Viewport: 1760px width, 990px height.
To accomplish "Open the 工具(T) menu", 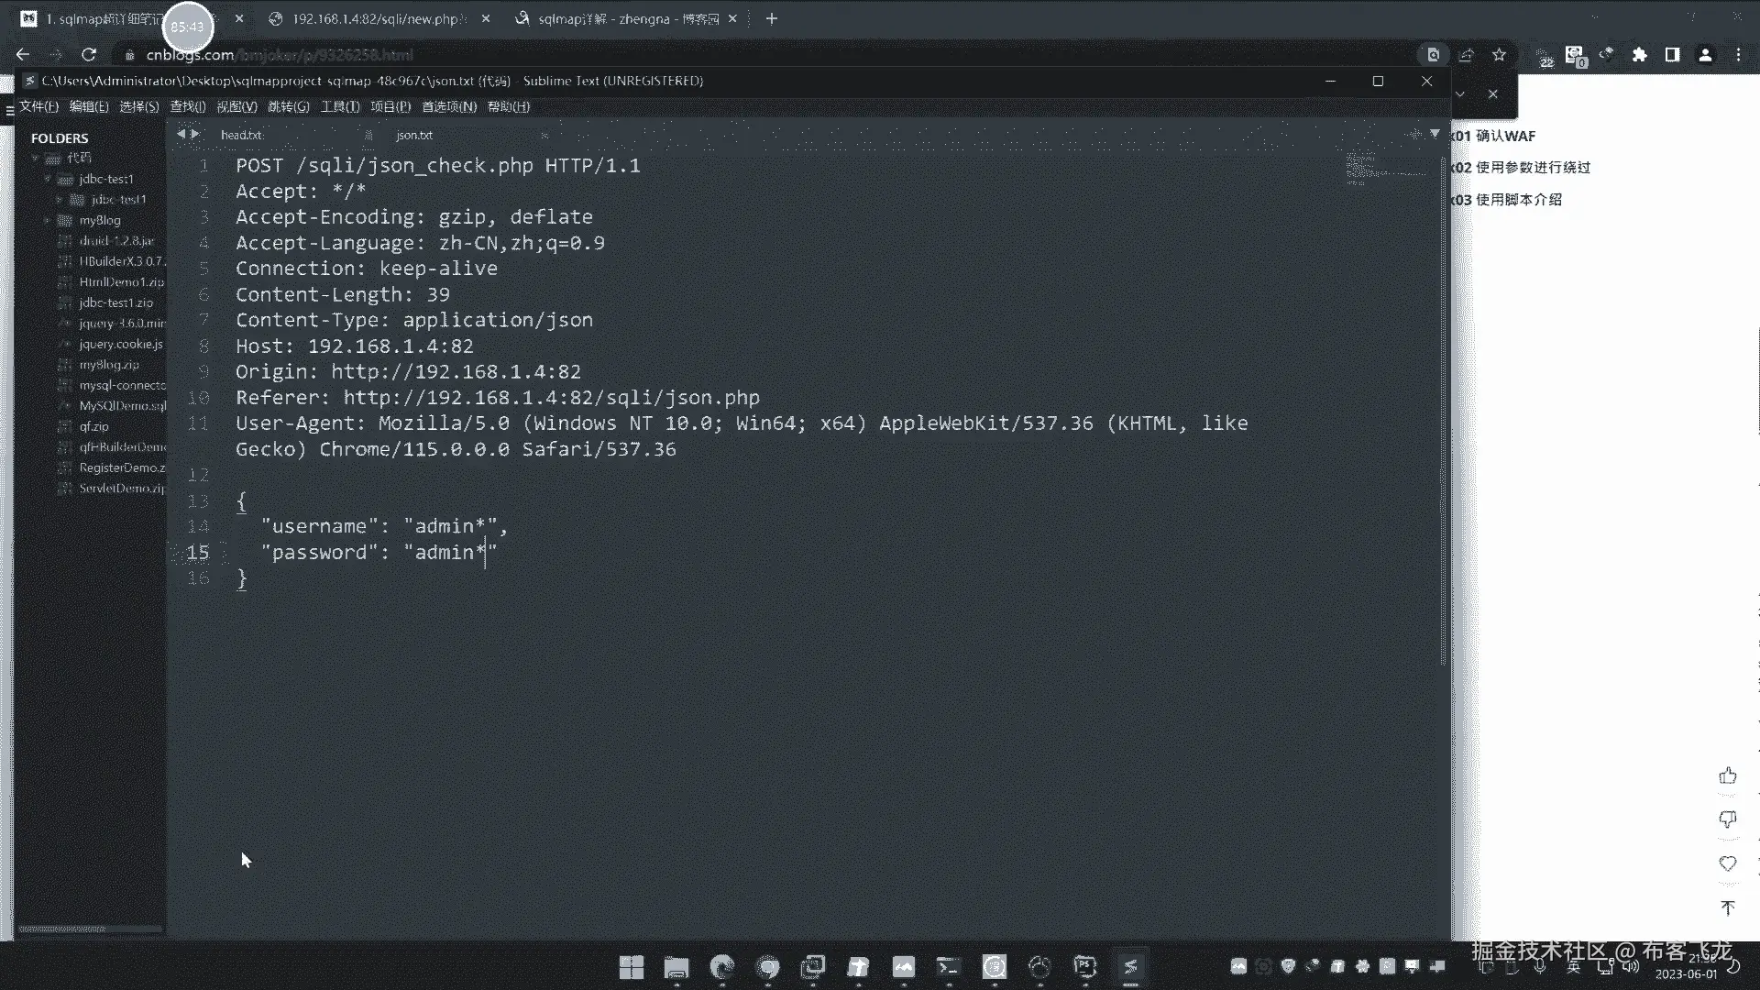I will (339, 106).
